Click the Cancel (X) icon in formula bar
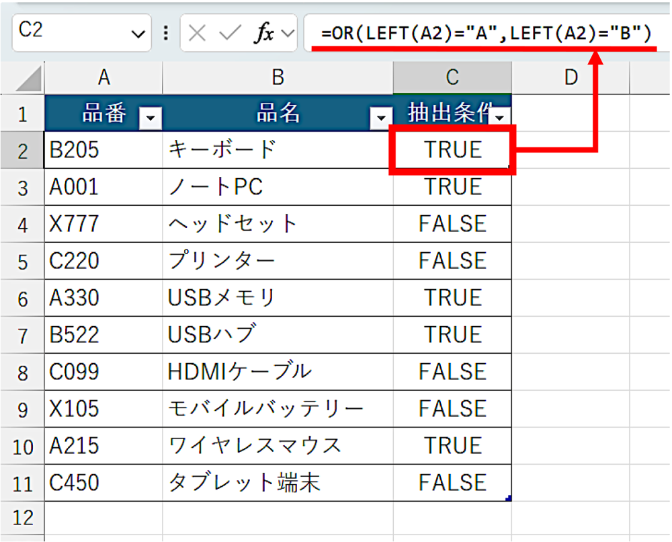This screenshot has height=542, width=672. [197, 33]
